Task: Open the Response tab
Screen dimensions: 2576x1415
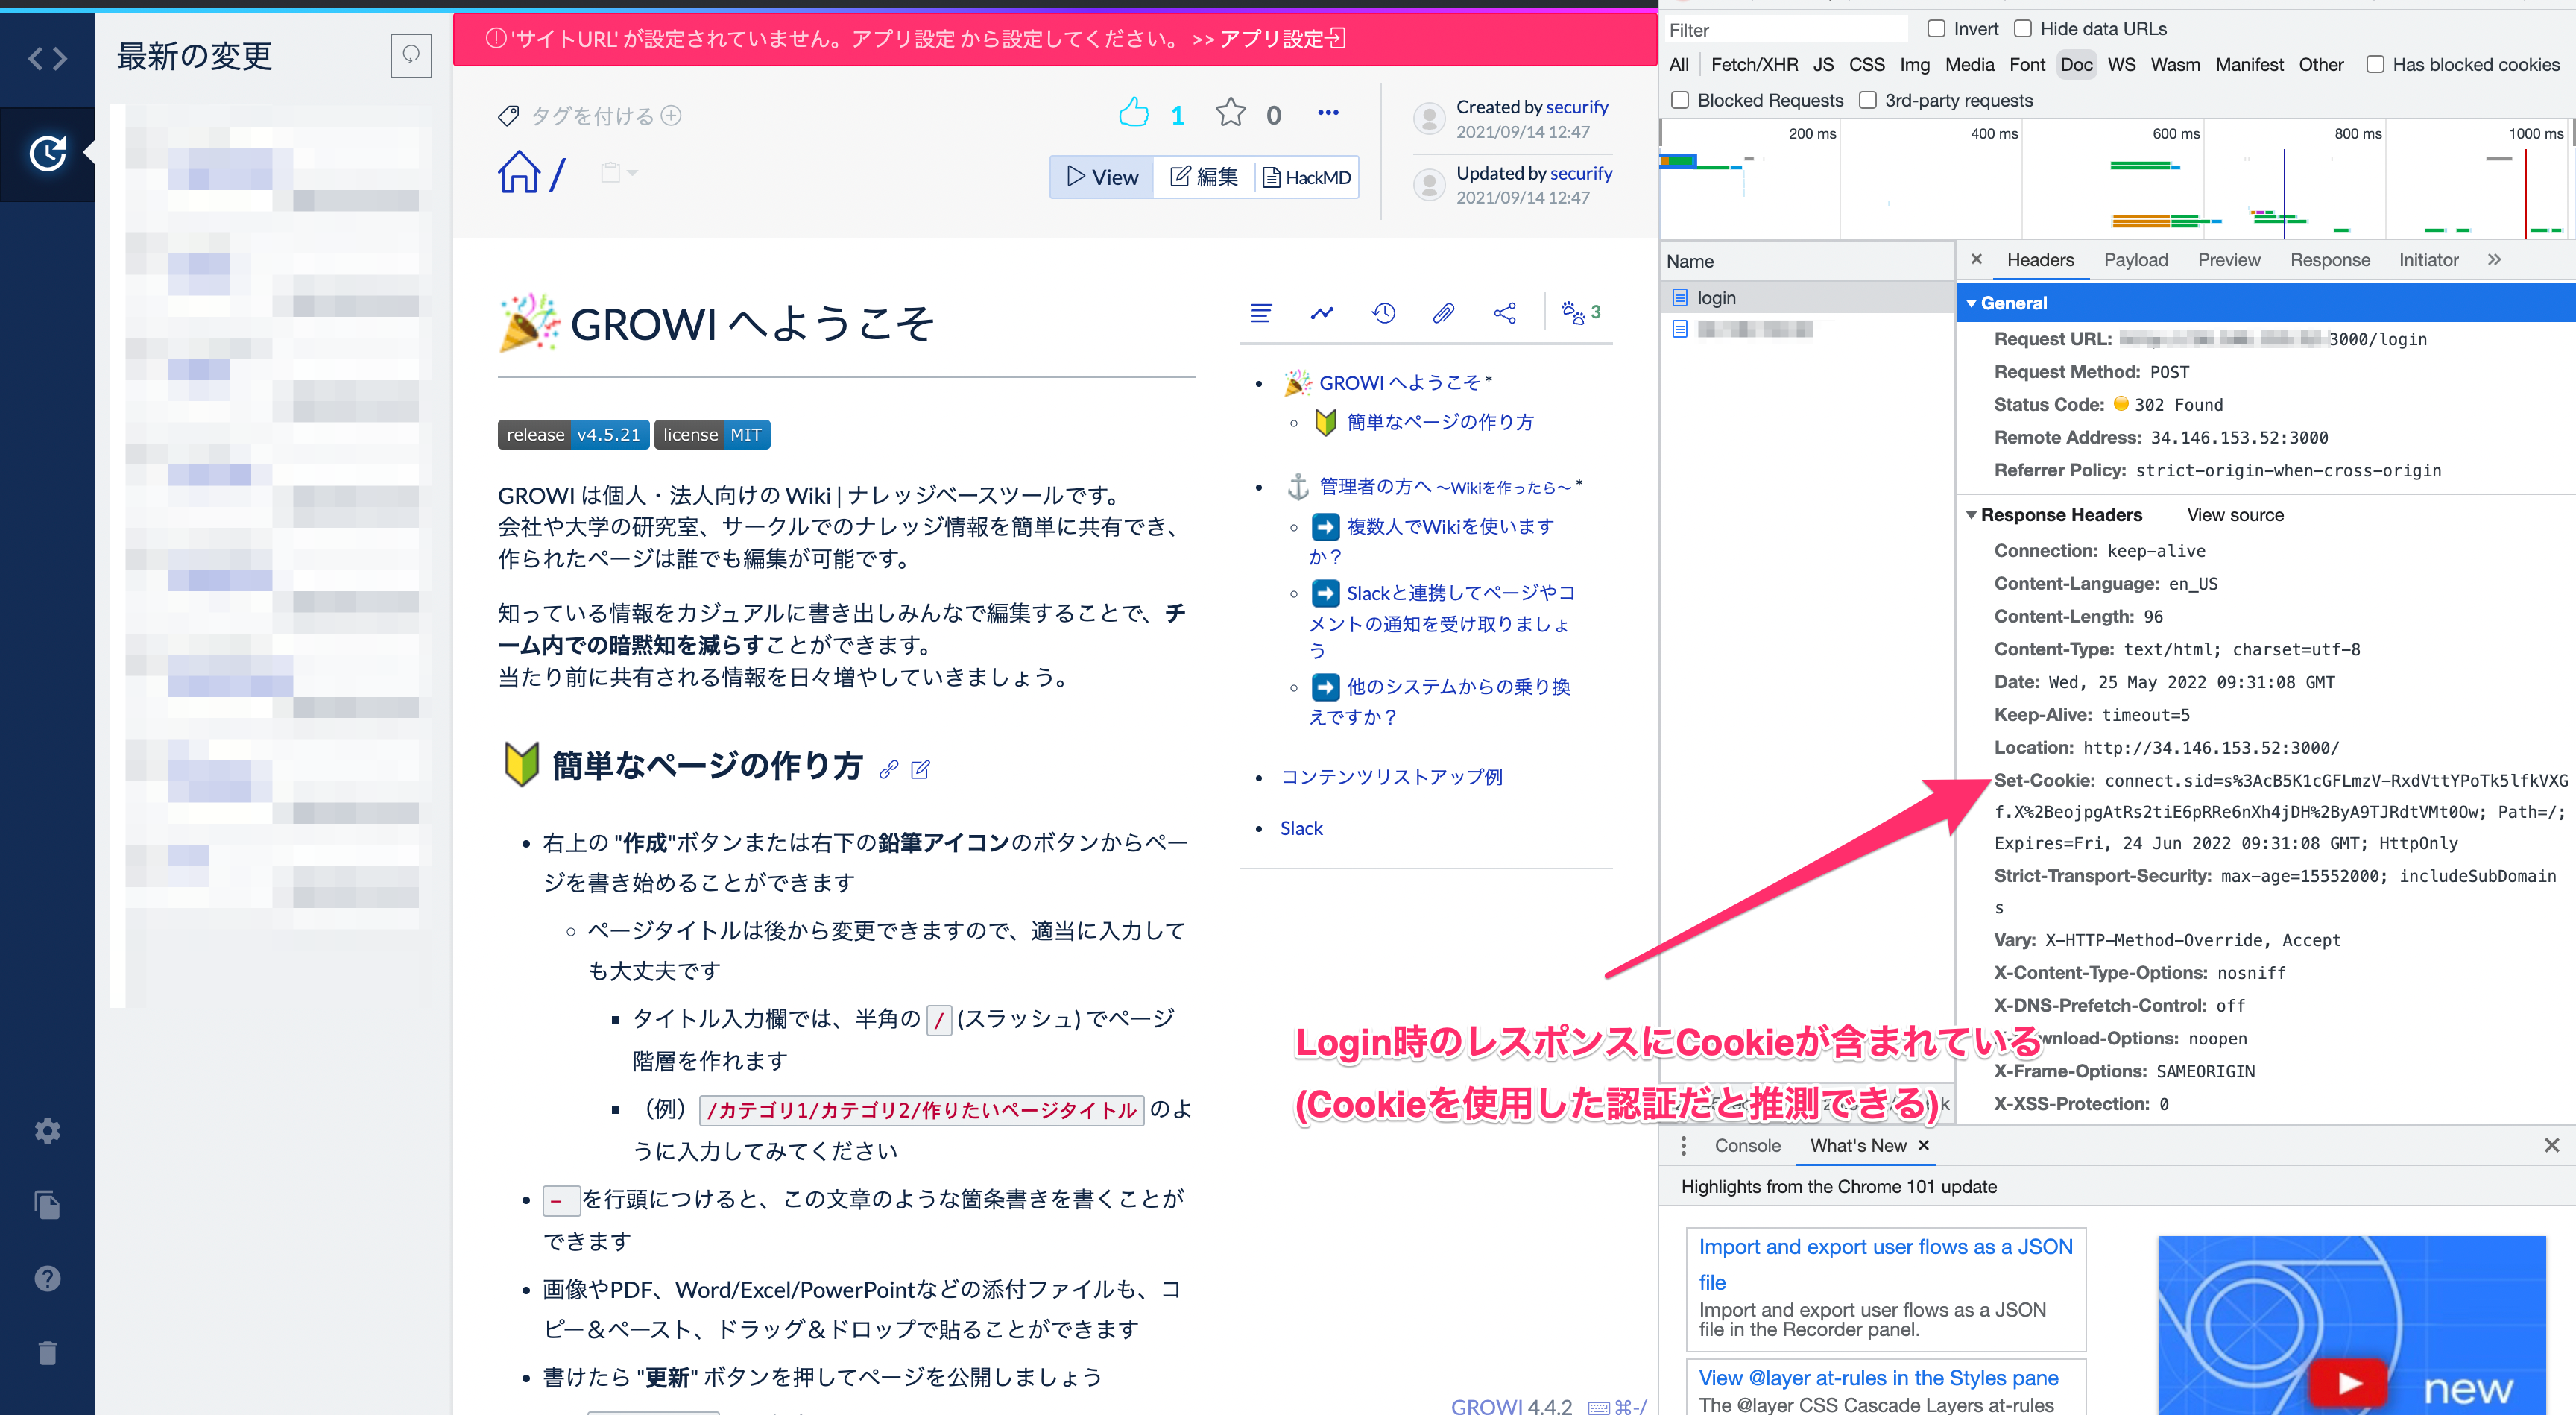Action: 2330,260
